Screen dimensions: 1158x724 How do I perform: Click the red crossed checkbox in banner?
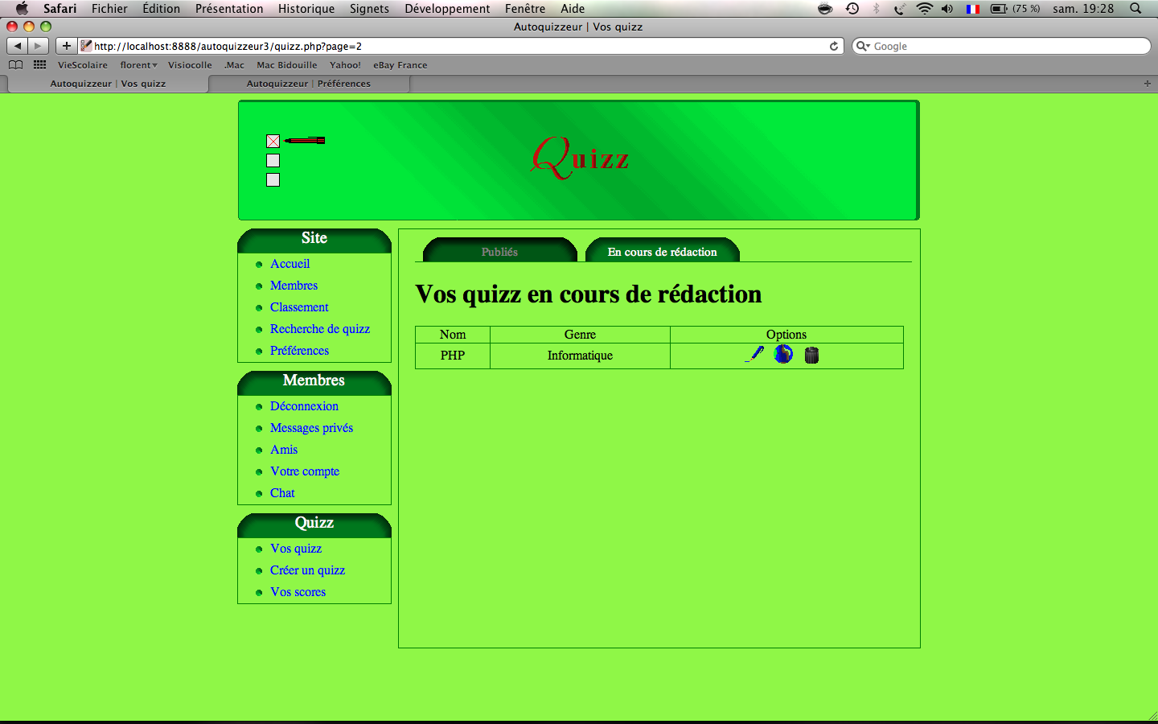(x=273, y=141)
